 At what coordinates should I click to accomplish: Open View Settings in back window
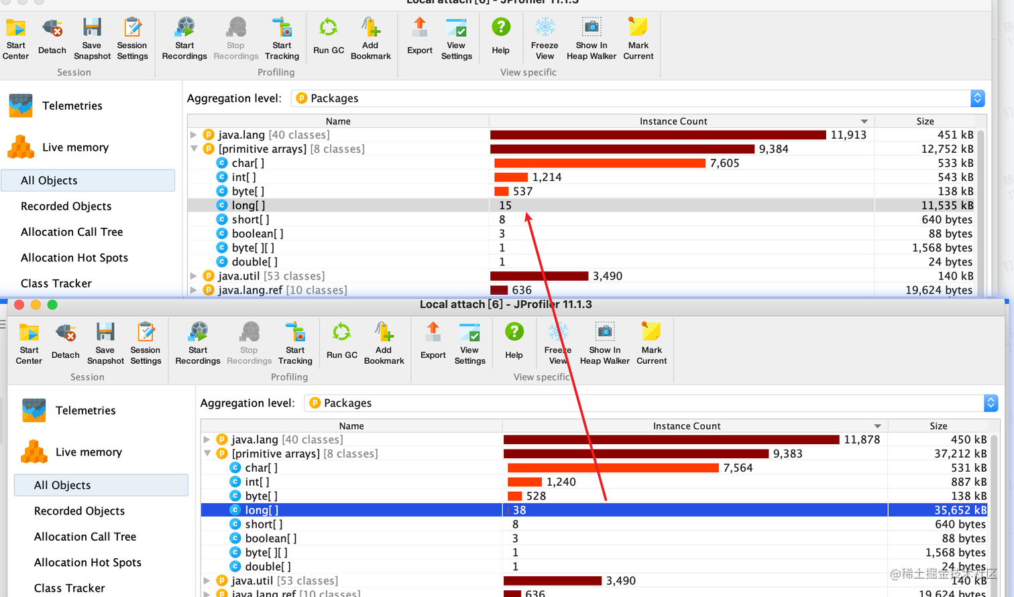pos(456,38)
